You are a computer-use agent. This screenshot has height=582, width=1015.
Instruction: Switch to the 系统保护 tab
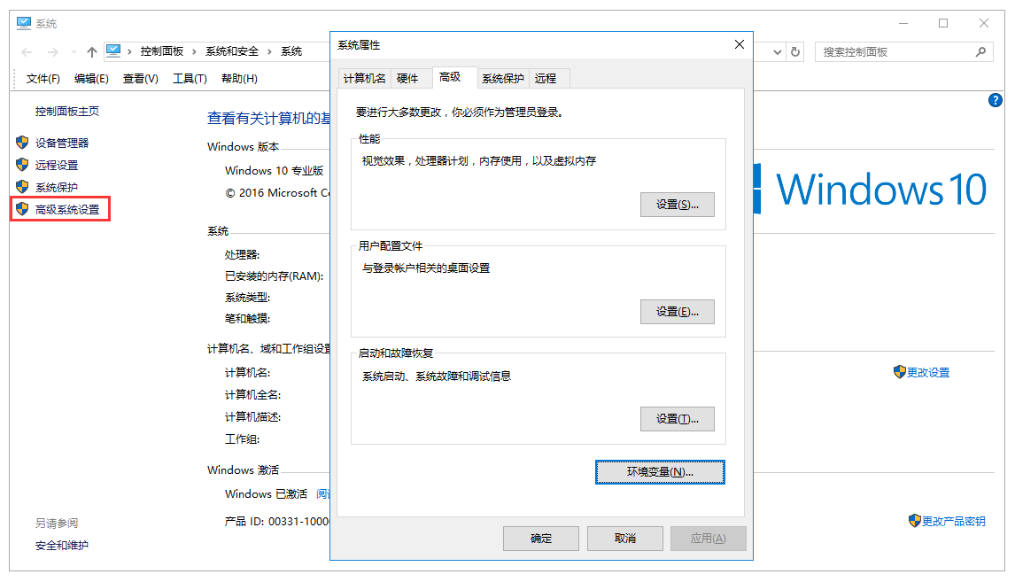[503, 78]
